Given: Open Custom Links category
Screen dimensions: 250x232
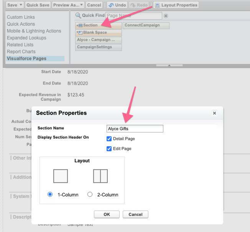Looking at the screenshot, I should (21, 17).
